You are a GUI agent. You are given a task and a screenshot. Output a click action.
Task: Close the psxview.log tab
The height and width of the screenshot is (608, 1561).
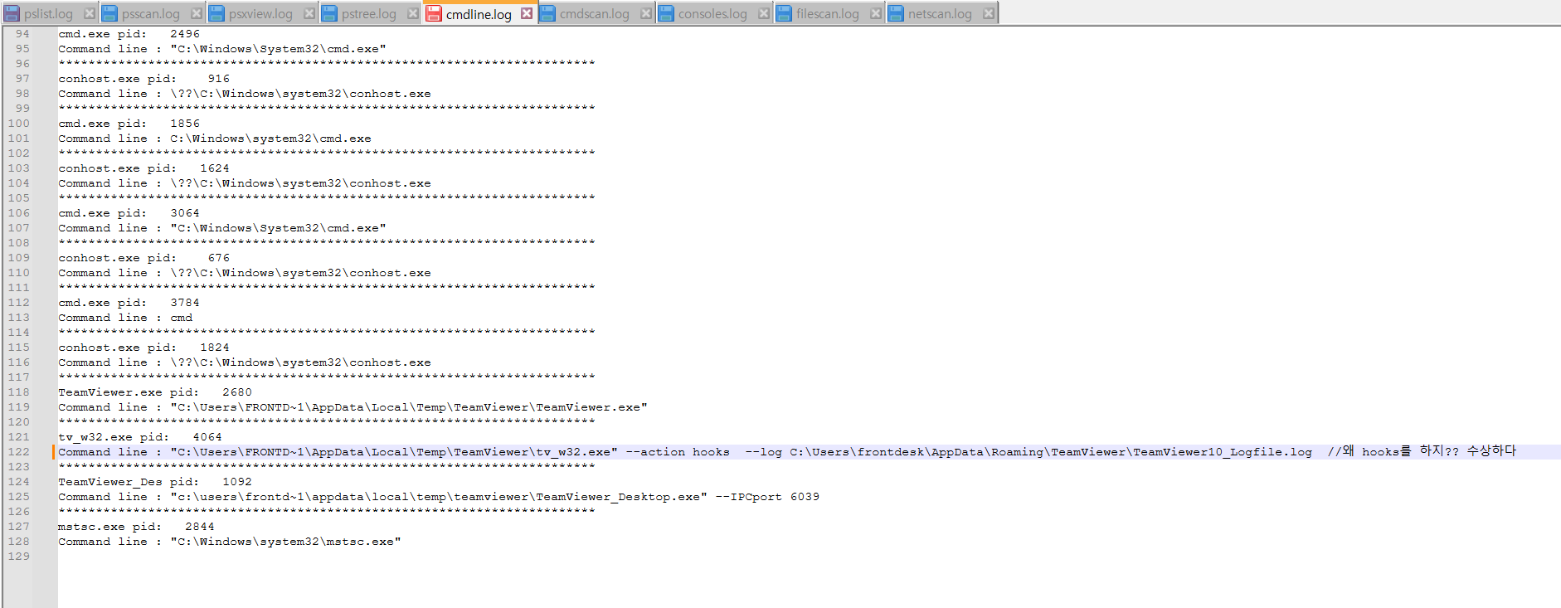point(309,13)
